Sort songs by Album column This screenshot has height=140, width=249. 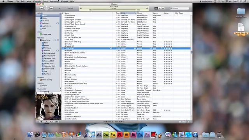[x=144, y=13]
